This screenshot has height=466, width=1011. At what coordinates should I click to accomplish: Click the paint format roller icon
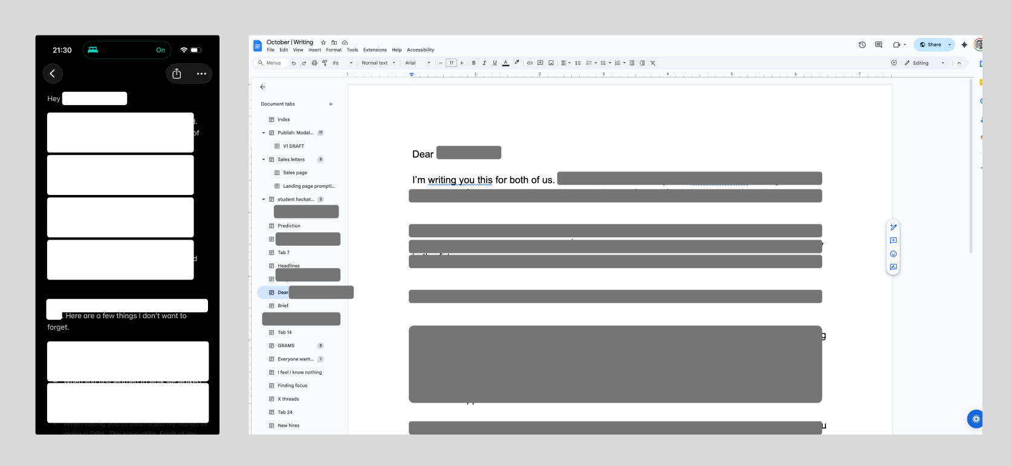[x=325, y=63]
